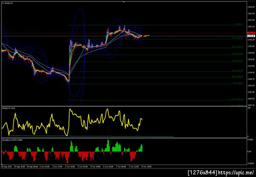Screen dimensions: 256x177
Task: Click the 5 Oct 03:00 time label
Action: [x=83, y=167]
